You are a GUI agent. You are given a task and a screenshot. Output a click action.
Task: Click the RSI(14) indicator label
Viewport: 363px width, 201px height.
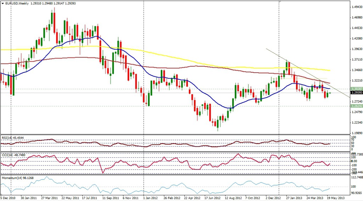point(13,137)
